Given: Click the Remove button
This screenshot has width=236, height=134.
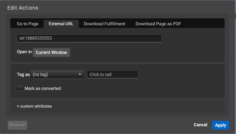Looking at the screenshot, I should coord(18,125).
